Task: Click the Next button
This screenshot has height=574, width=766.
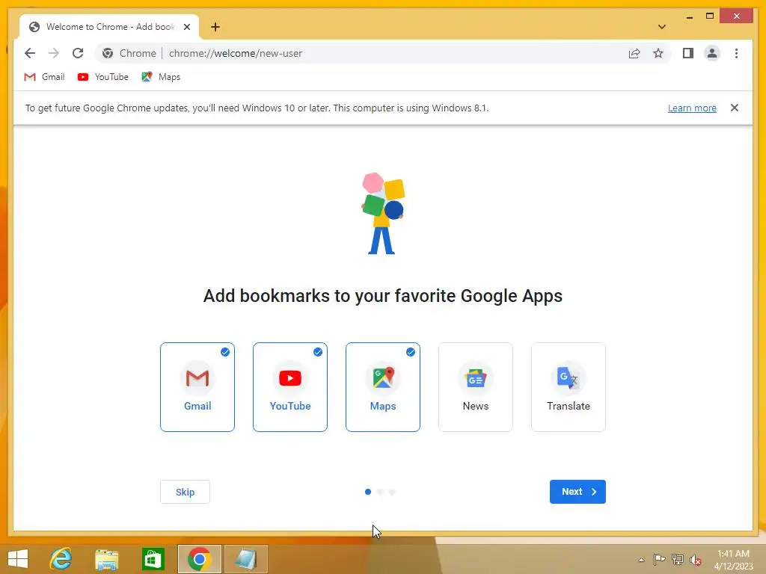Action: 577,492
